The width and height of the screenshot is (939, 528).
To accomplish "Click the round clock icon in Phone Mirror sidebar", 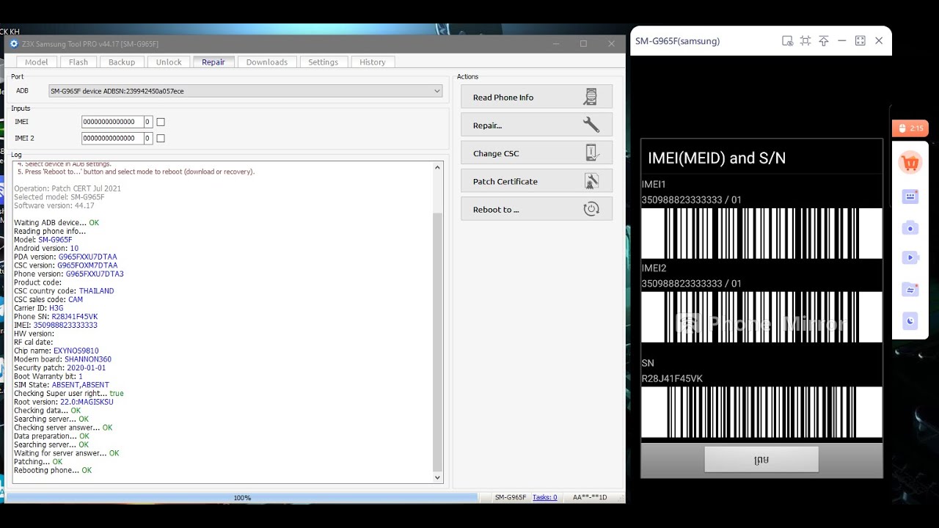I will [x=910, y=320].
